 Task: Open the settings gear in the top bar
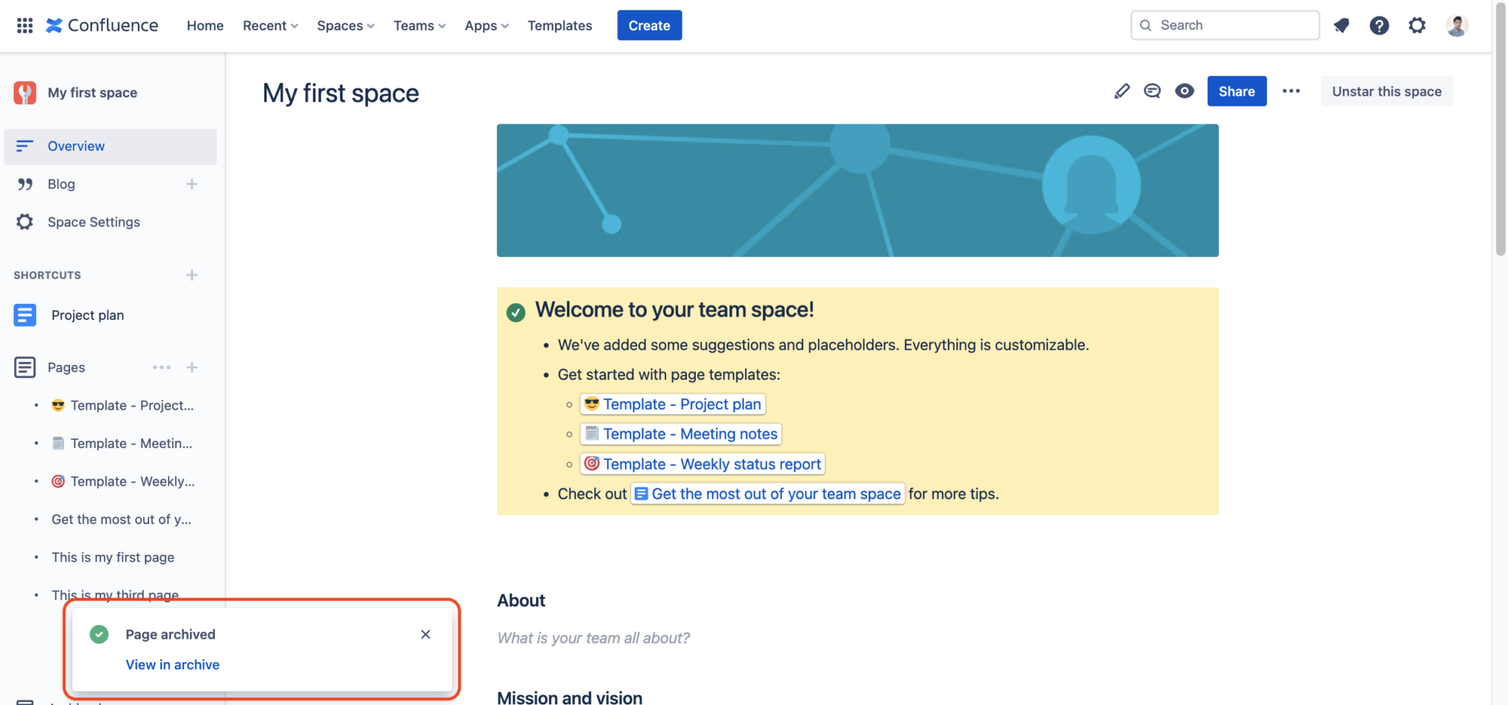pos(1416,24)
